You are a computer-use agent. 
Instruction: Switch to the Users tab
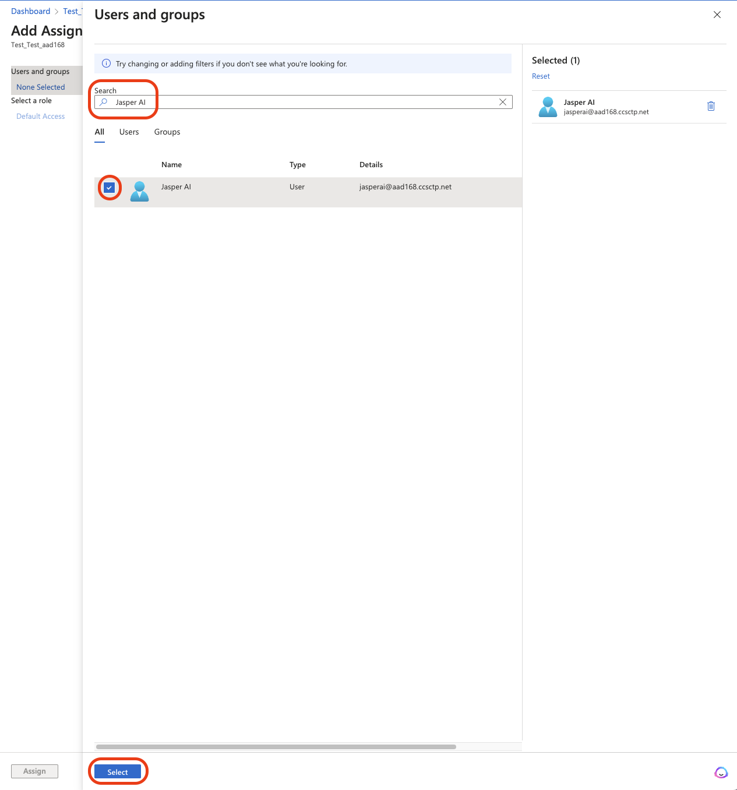(x=129, y=132)
